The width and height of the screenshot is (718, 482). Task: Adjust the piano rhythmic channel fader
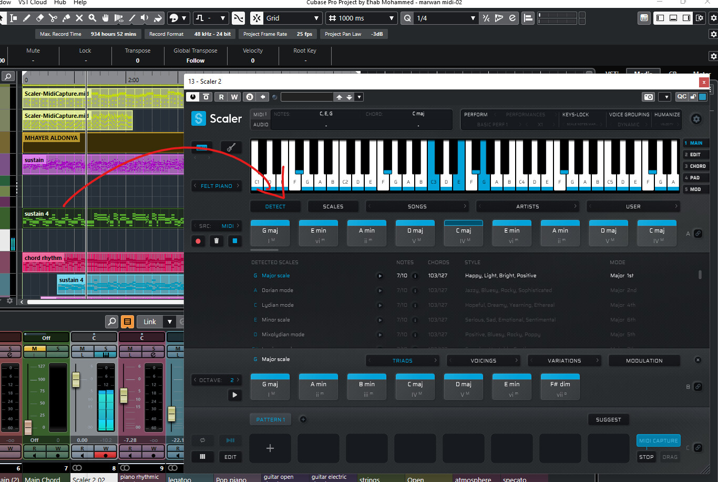click(x=124, y=396)
